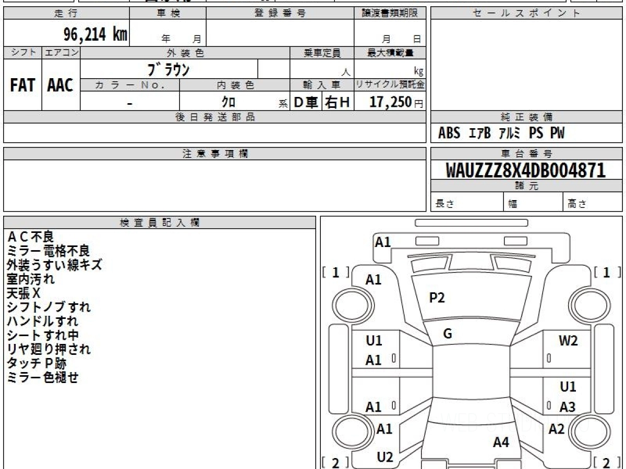Select the ブラウン exterior color value
The image size is (626, 469).
tap(168, 69)
